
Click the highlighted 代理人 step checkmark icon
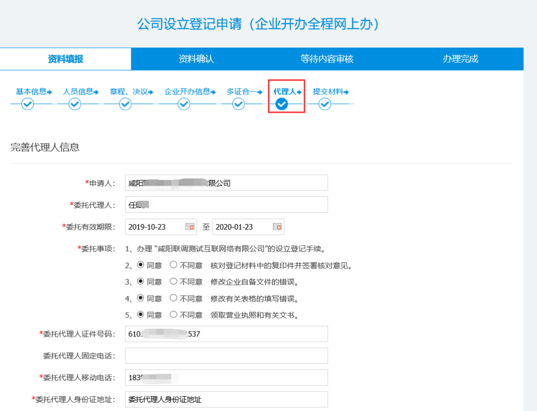coord(281,104)
